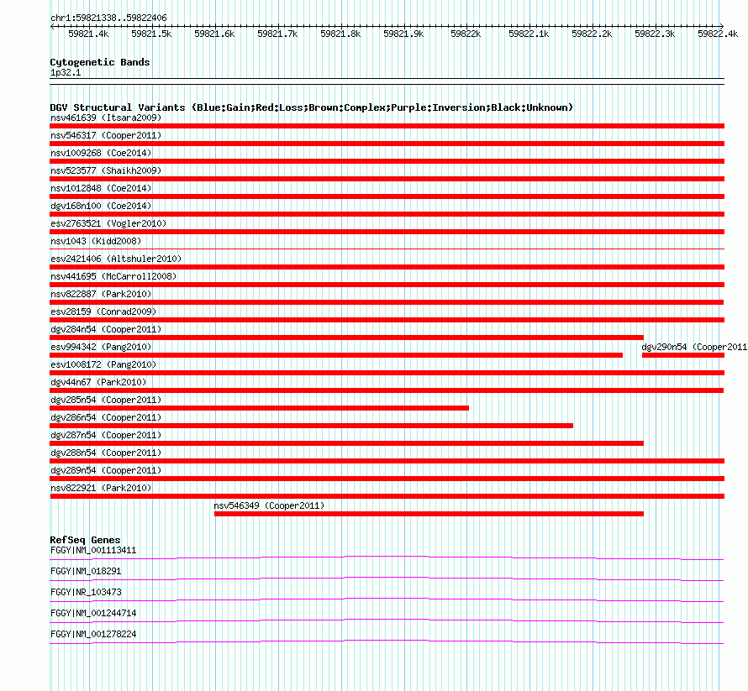Select esv2421406 (Altshuler2010) label
Image resolution: width=748 pixels, height=691 pixels.
coord(116,259)
